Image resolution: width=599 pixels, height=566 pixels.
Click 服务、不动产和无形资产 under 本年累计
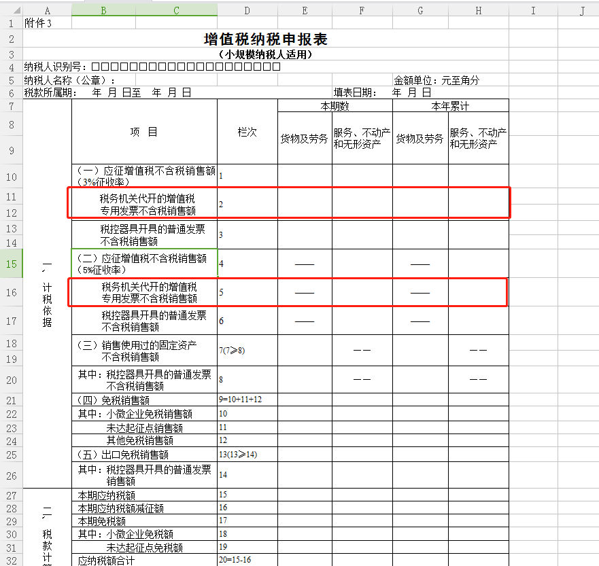click(478, 139)
